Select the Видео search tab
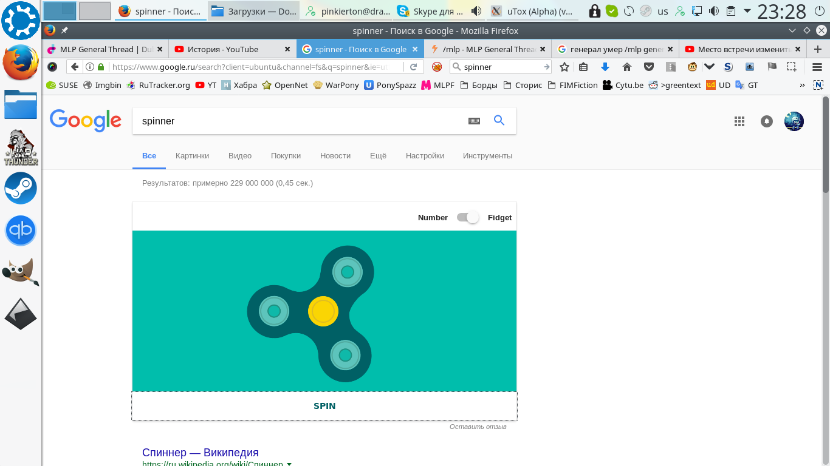The width and height of the screenshot is (830, 466). tap(240, 156)
